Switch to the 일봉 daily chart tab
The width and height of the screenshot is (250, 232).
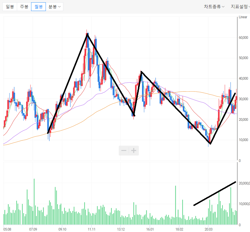click(x=10, y=7)
